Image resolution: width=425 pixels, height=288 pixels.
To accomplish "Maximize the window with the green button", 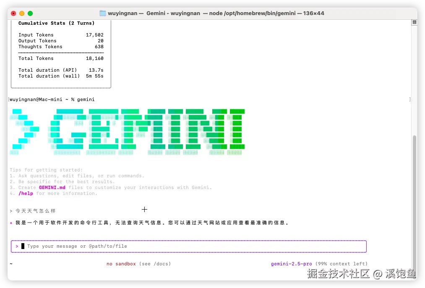I will 30,13.
